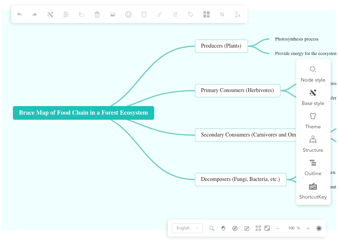Create an association line with the connector icon
The image size is (338, 241).
tap(222, 14)
